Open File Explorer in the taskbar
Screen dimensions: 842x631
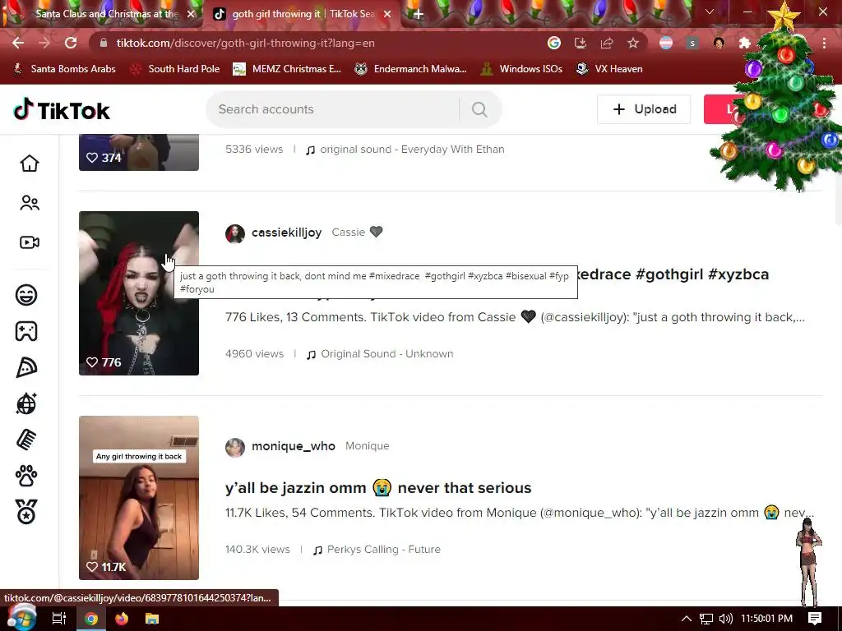[x=152, y=619]
